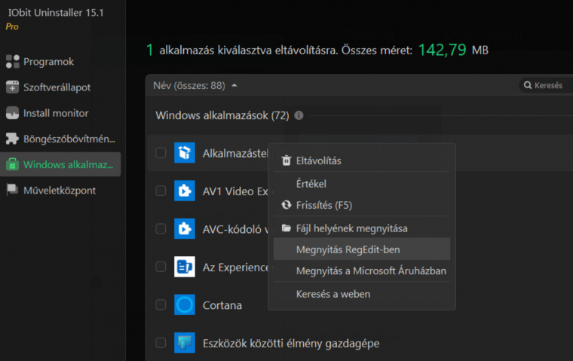The width and height of the screenshot is (573, 361).
Task: Go to Szoftverállapot in sidebar
Action: (x=57, y=87)
